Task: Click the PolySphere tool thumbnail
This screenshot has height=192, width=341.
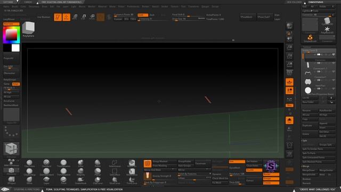Action: coord(28,29)
